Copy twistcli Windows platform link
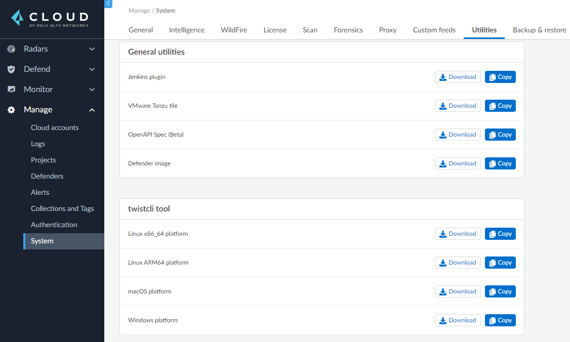 [x=500, y=320]
